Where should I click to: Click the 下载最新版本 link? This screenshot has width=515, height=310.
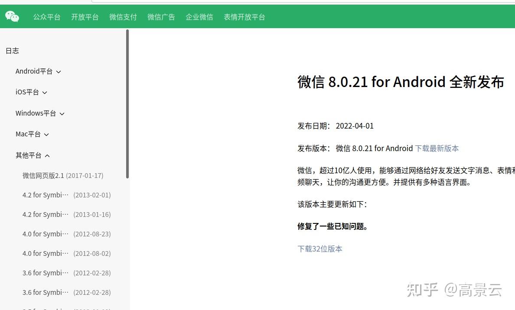pyautogui.click(x=437, y=148)
